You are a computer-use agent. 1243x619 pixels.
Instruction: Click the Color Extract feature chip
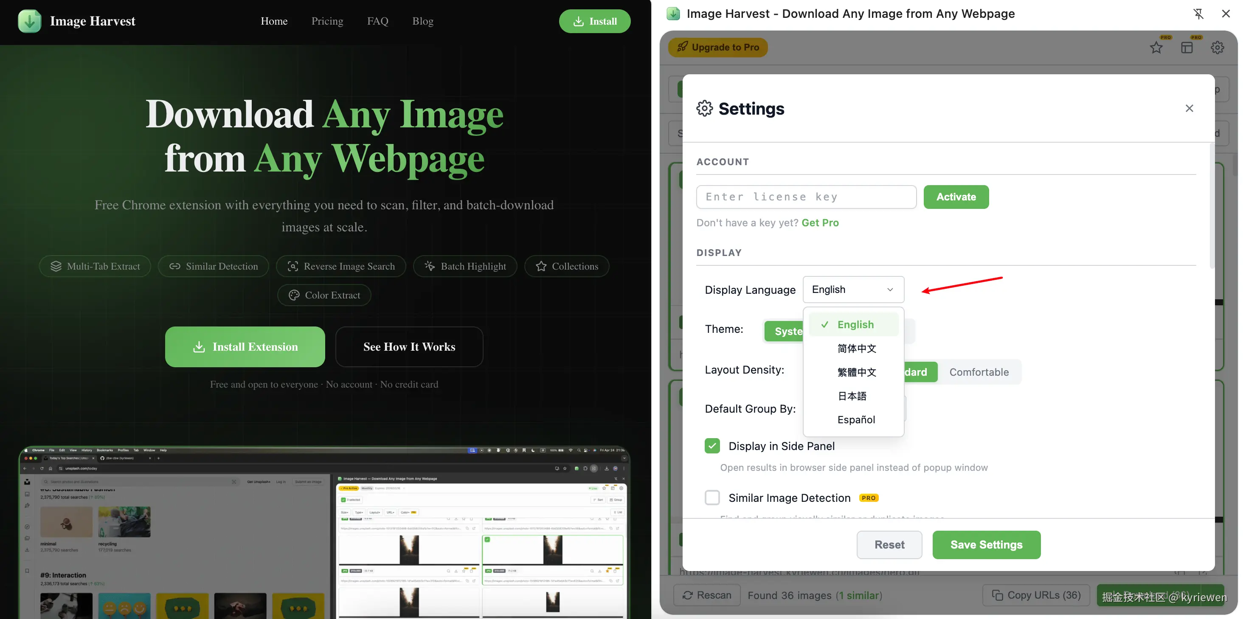click(324, 295)
